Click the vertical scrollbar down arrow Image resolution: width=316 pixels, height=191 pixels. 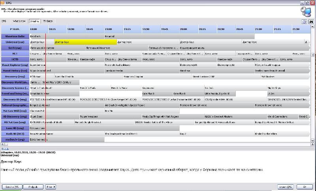(x=312, y=140)
